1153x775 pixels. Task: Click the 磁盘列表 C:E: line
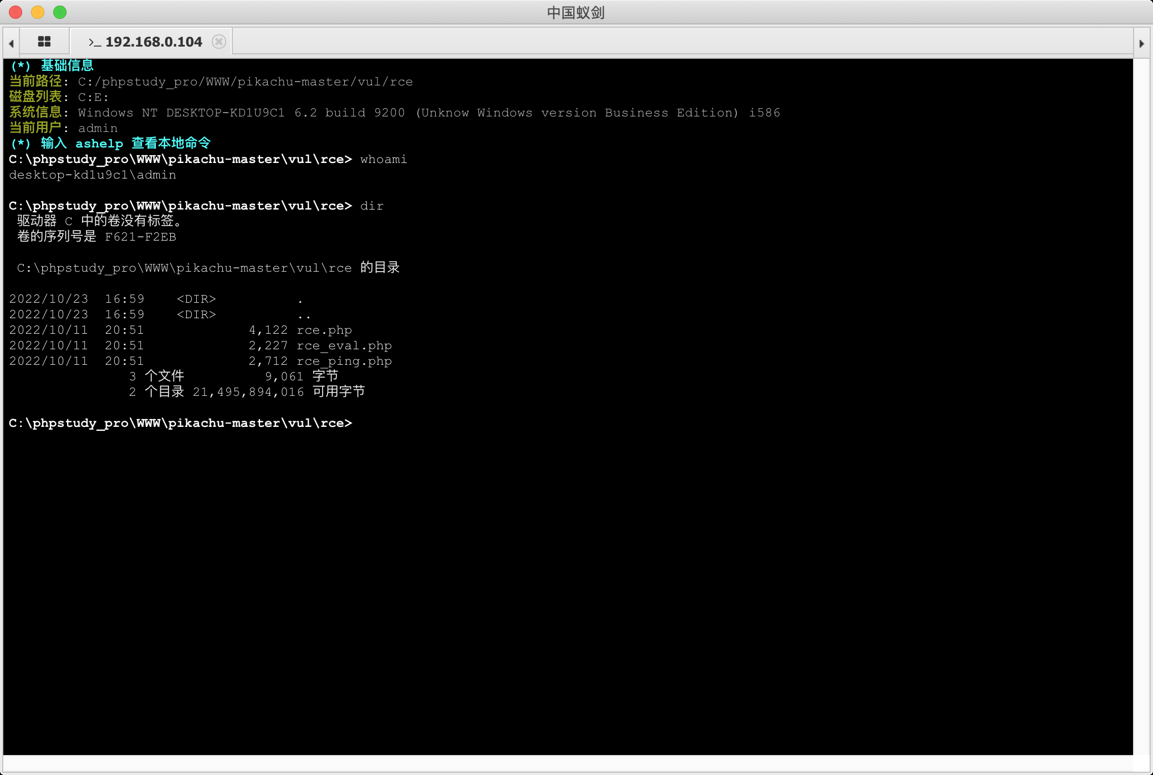[x=59, y=97]
